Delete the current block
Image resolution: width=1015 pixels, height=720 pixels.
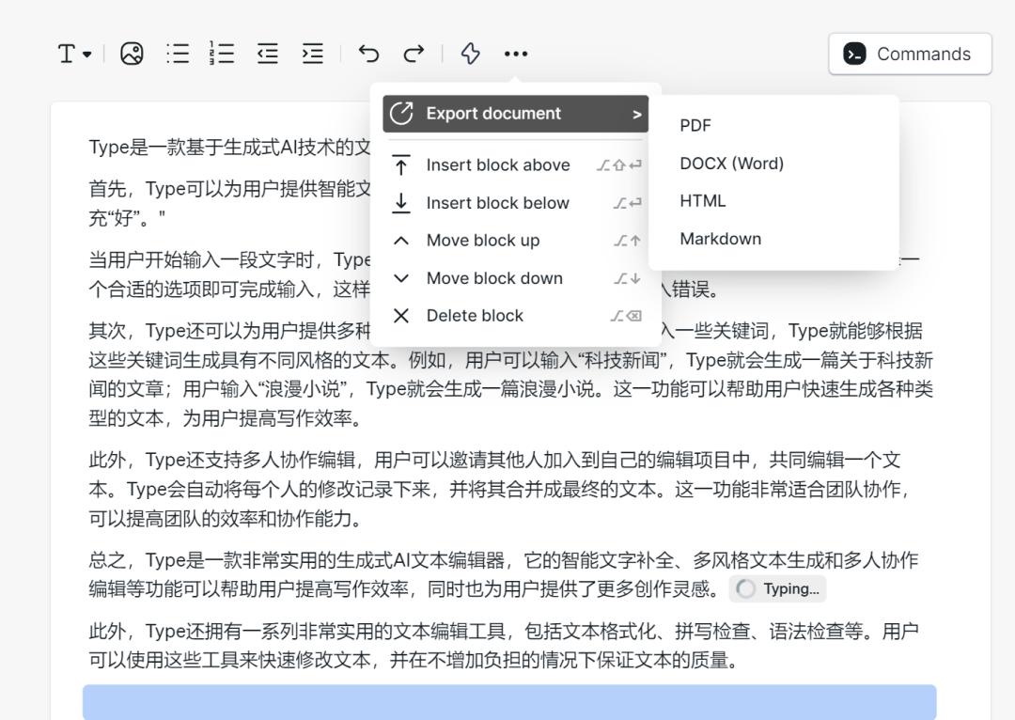click(475, 316)
